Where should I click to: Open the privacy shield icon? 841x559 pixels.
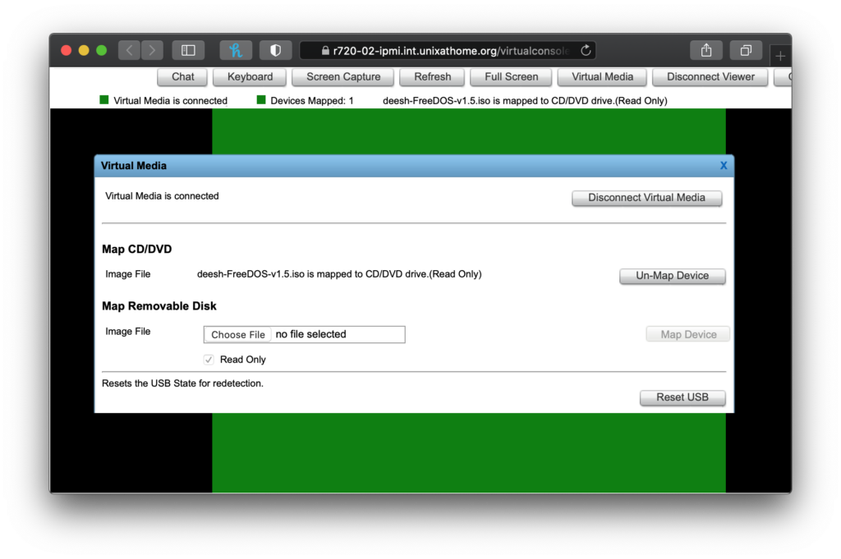[275, 50]
